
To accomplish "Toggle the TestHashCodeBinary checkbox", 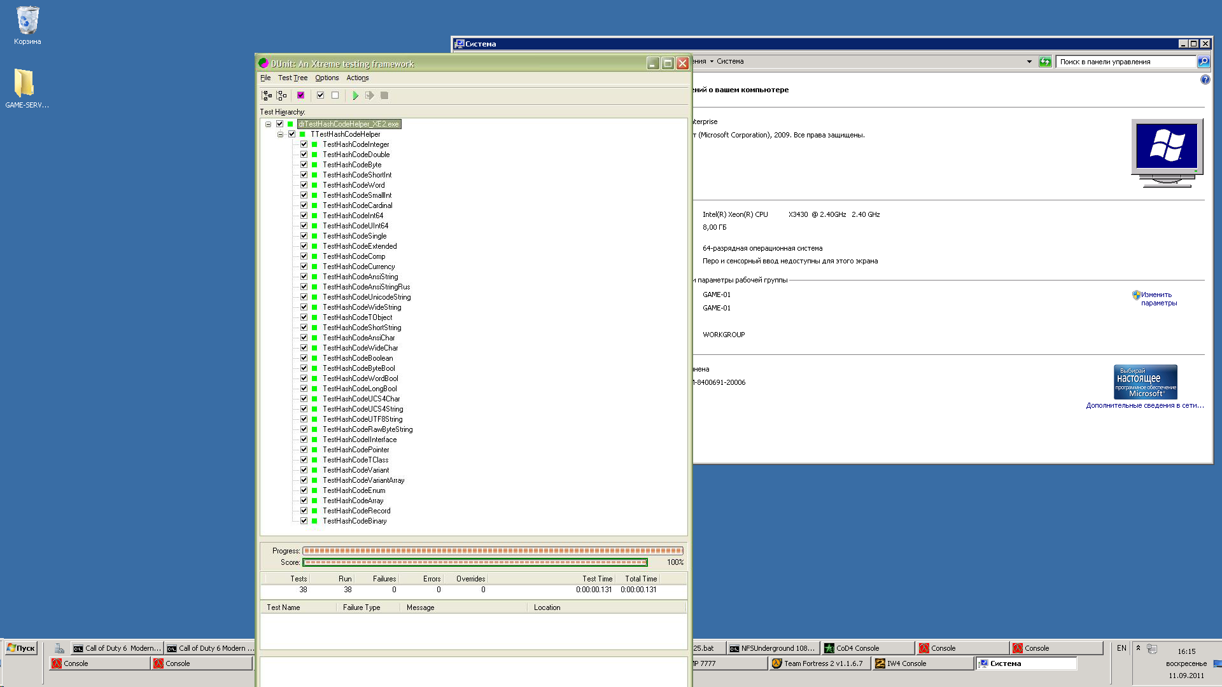I will click(x=304, y=521).
